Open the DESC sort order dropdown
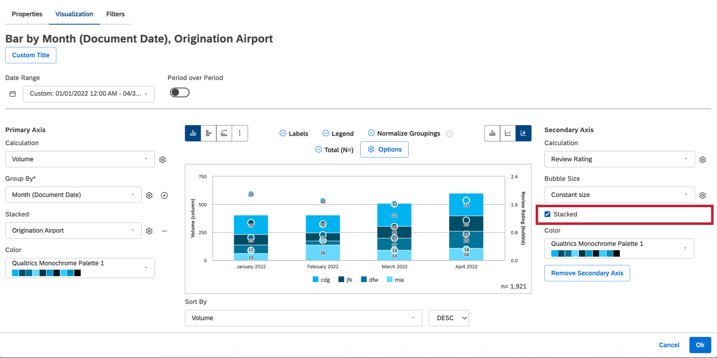 pos(448,318)
